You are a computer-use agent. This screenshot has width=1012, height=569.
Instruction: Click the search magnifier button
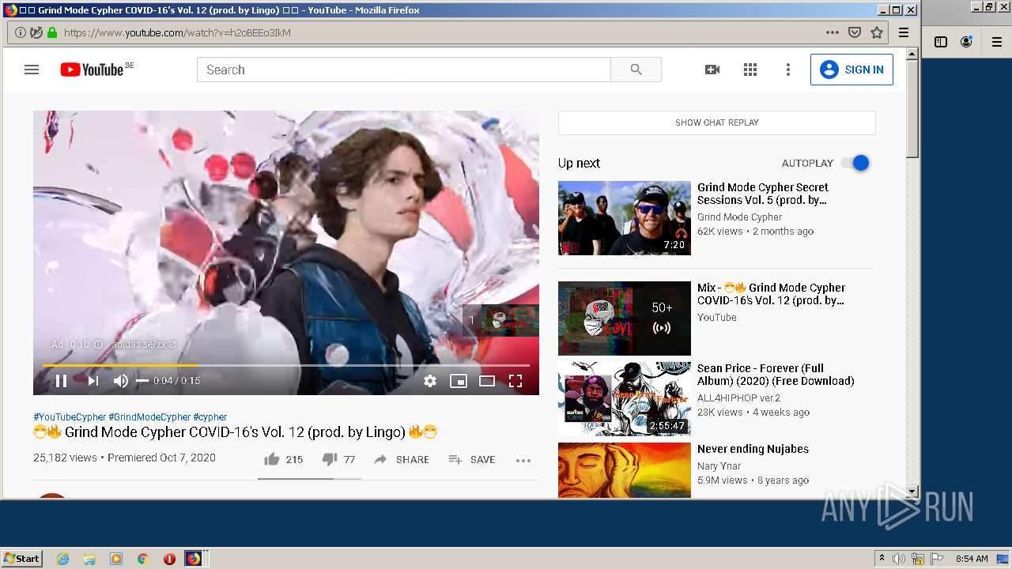(x=636, y=70)
